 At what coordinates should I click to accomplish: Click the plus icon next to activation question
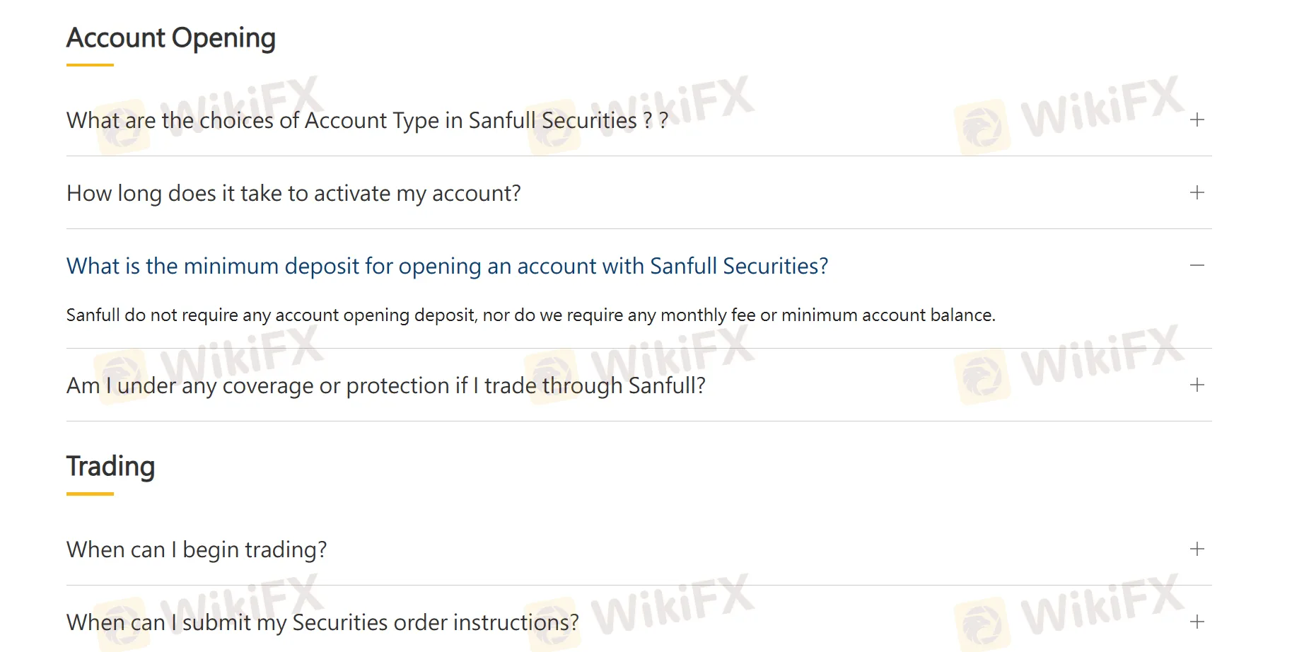[x=1197, y=192]
